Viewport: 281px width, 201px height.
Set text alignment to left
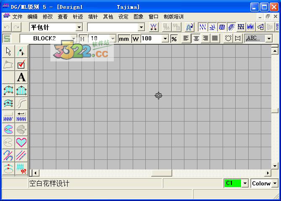(186, 38)
